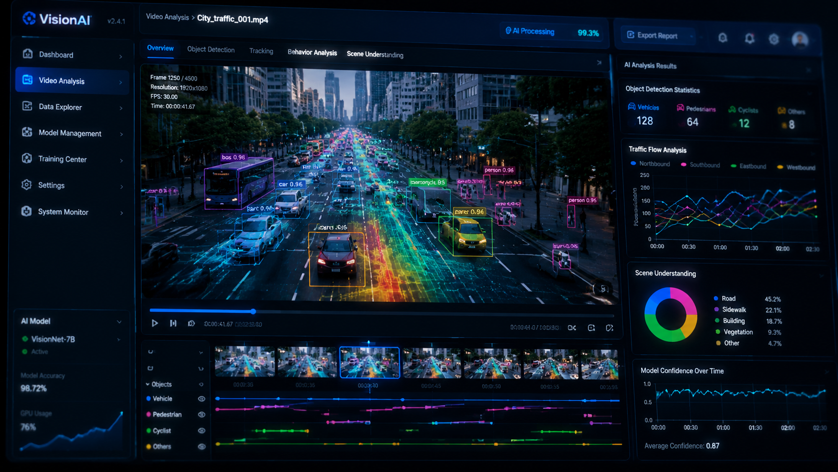
Task: Click the blue Road legend swatch
Action: coord(716,298)
